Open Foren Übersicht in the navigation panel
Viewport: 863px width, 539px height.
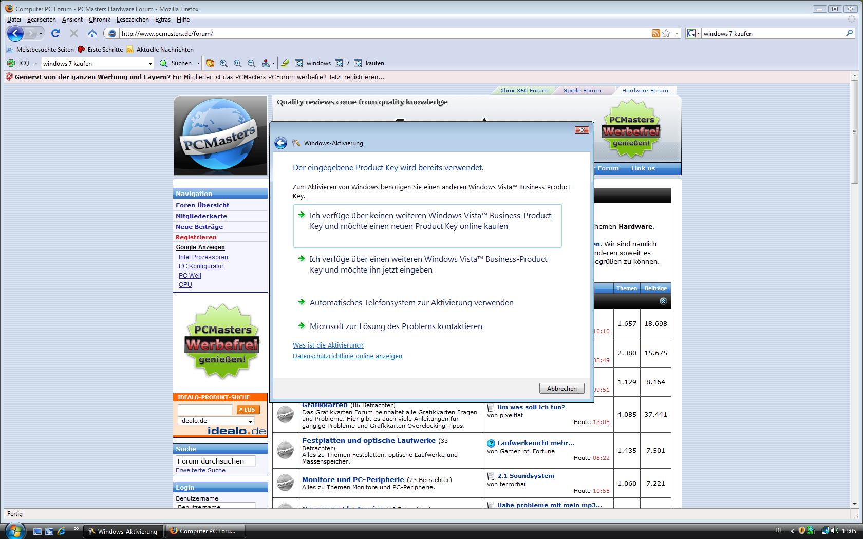[x=202, y=205]
